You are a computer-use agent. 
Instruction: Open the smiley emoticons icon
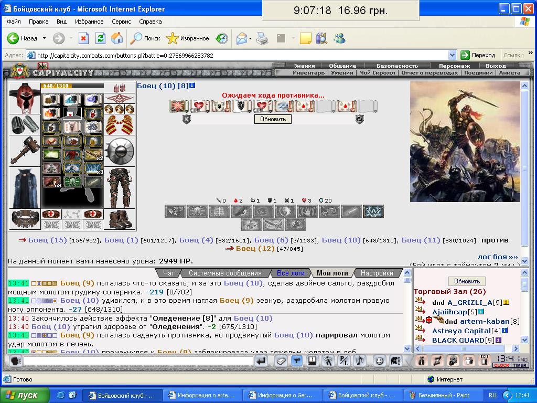[379, 361]
